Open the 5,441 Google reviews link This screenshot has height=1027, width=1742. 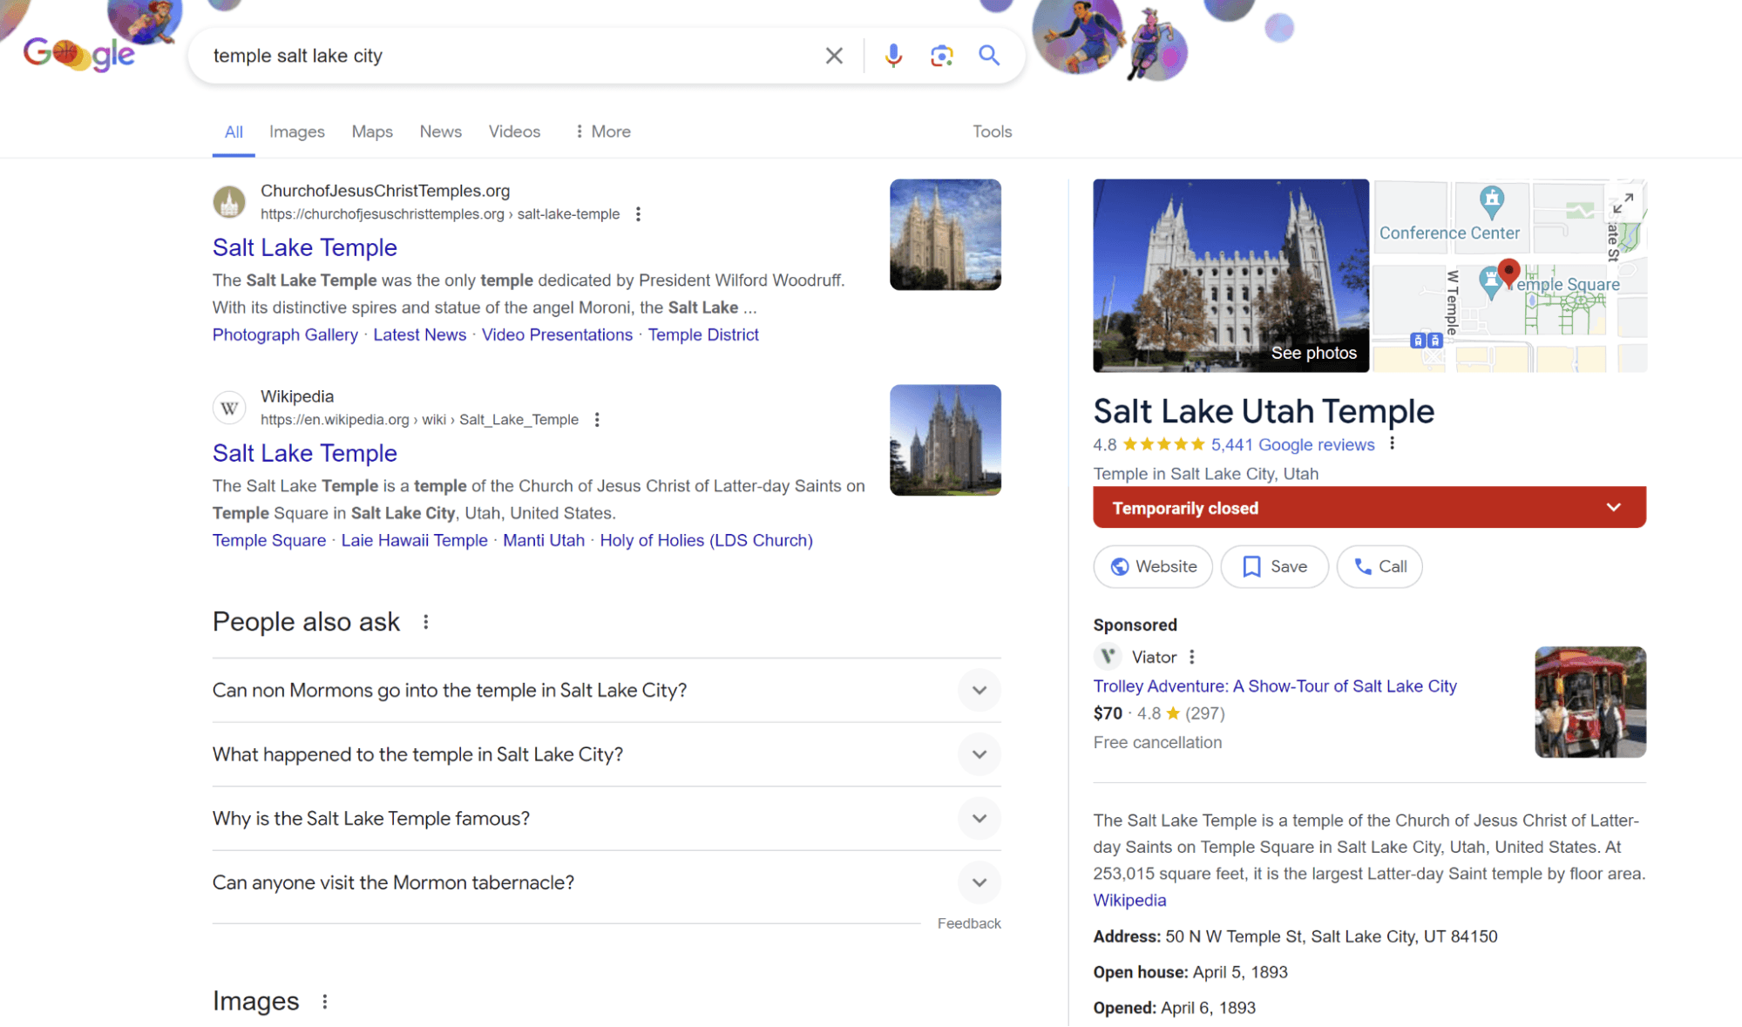(1292, 445)
